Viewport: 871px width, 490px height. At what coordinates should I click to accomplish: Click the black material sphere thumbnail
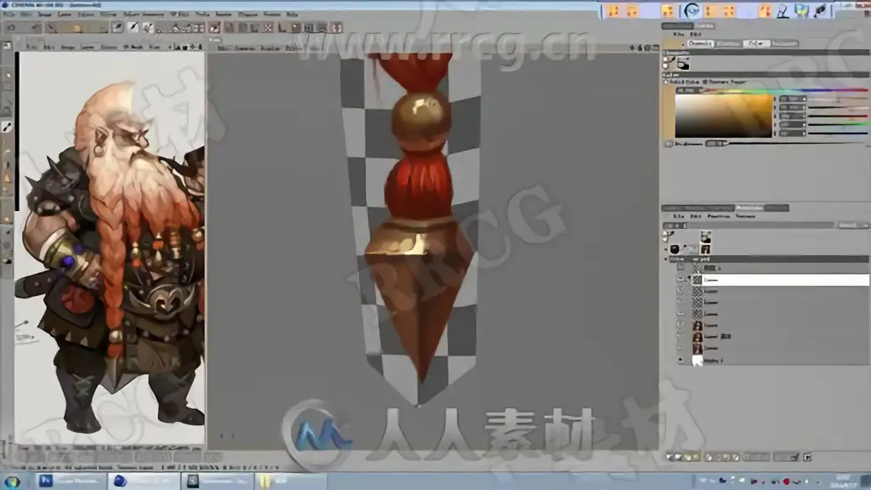(x=675, y=249)
